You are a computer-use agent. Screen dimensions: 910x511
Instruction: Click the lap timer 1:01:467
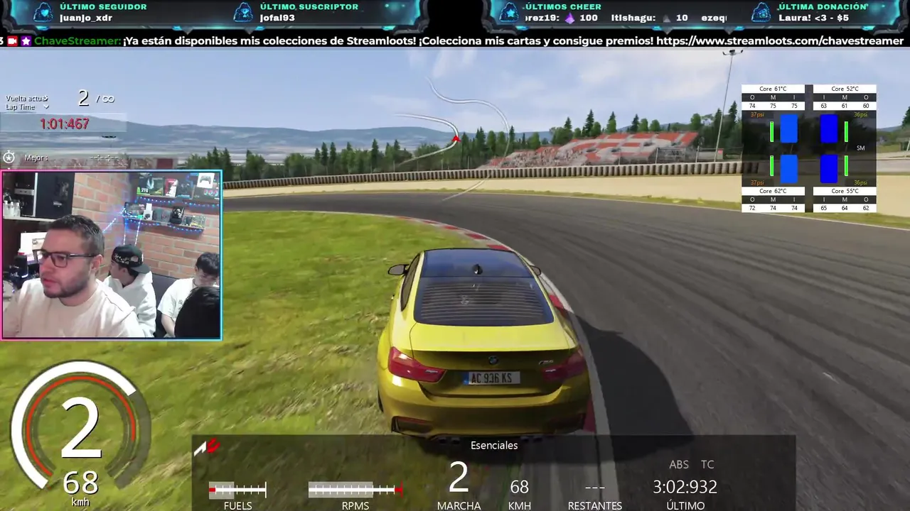point(64,124)
